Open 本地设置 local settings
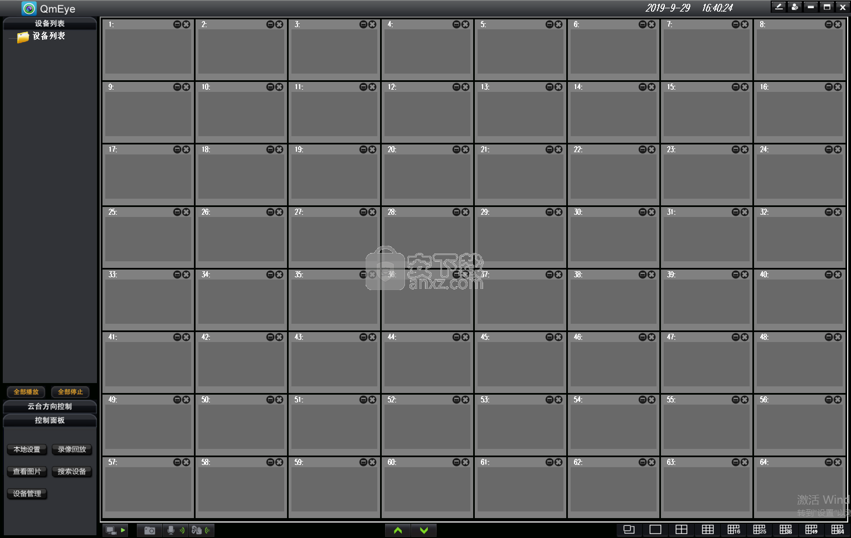This screenshot has height=538, width=851. [x=27, y=449]
